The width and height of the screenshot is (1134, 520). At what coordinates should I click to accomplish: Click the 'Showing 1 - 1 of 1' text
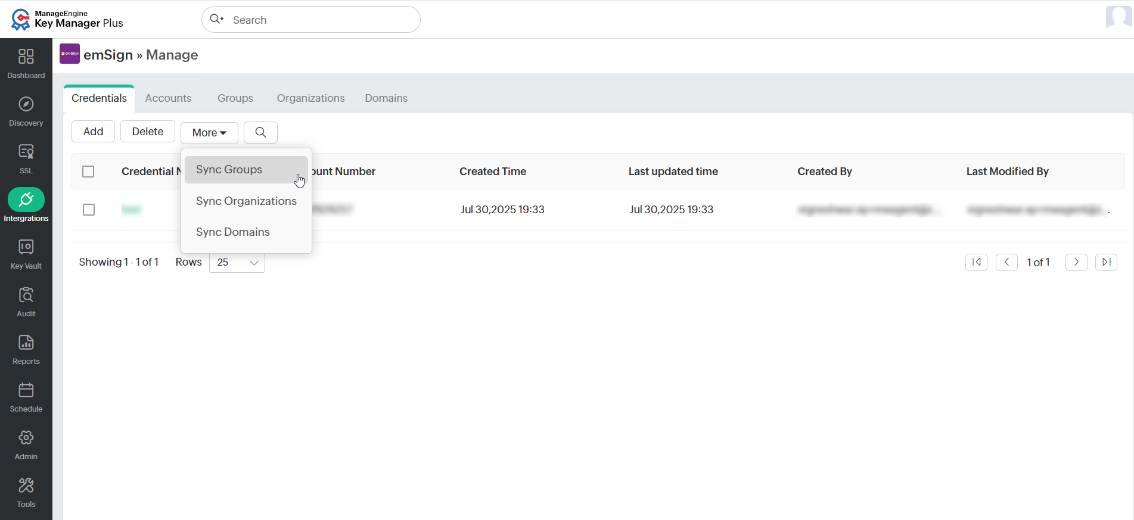click(x=119, y=262)
